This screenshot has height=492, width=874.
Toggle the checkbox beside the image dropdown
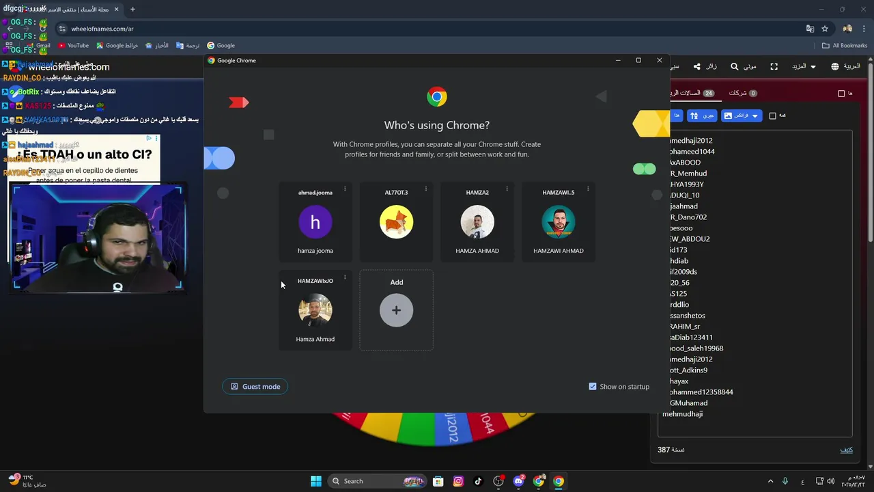[773, 116]
